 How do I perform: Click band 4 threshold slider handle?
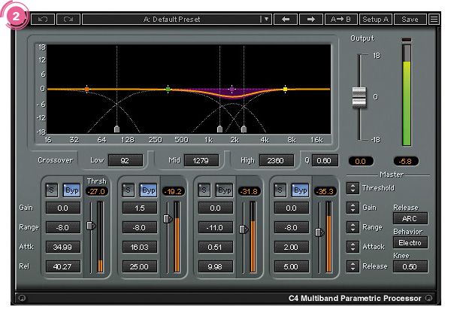point(319,232)
